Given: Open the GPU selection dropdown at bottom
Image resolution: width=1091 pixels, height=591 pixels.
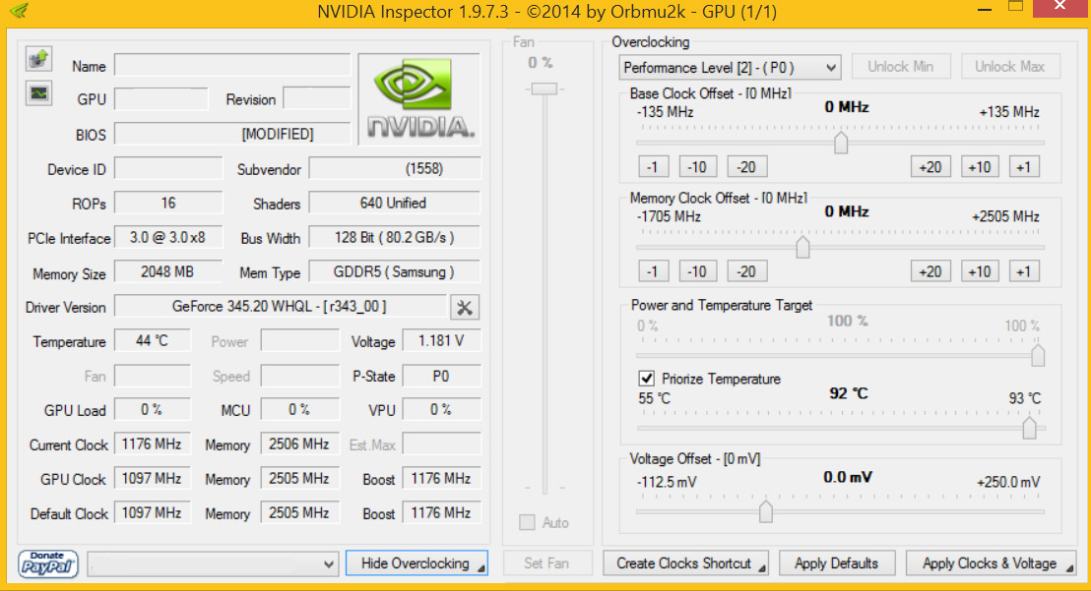Looking at the screenshot, I should 213,563.
